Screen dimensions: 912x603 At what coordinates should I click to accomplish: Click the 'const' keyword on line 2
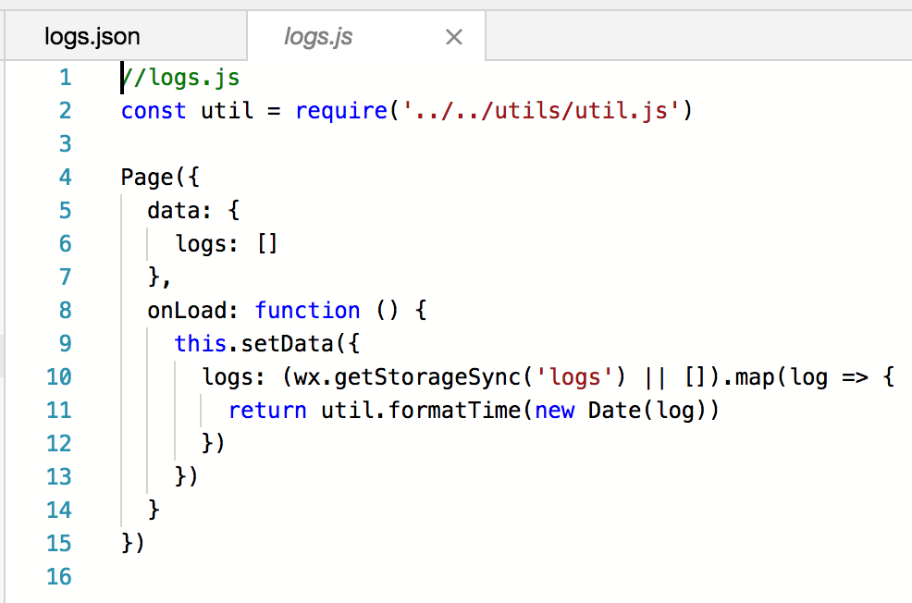pyautogui.click(x=154, y=110)
